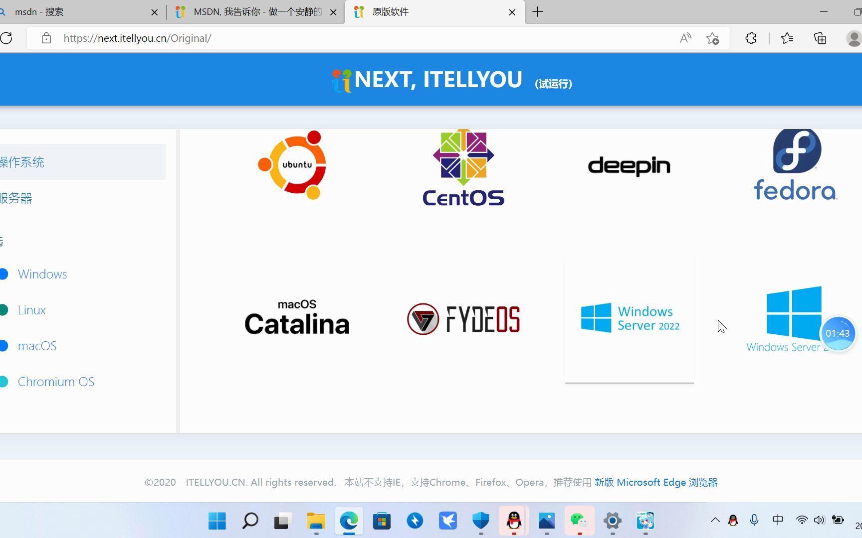The height and width of the screenshot is (538, 862).
Task: Click the address bar URL field
Action: [349, 38]
